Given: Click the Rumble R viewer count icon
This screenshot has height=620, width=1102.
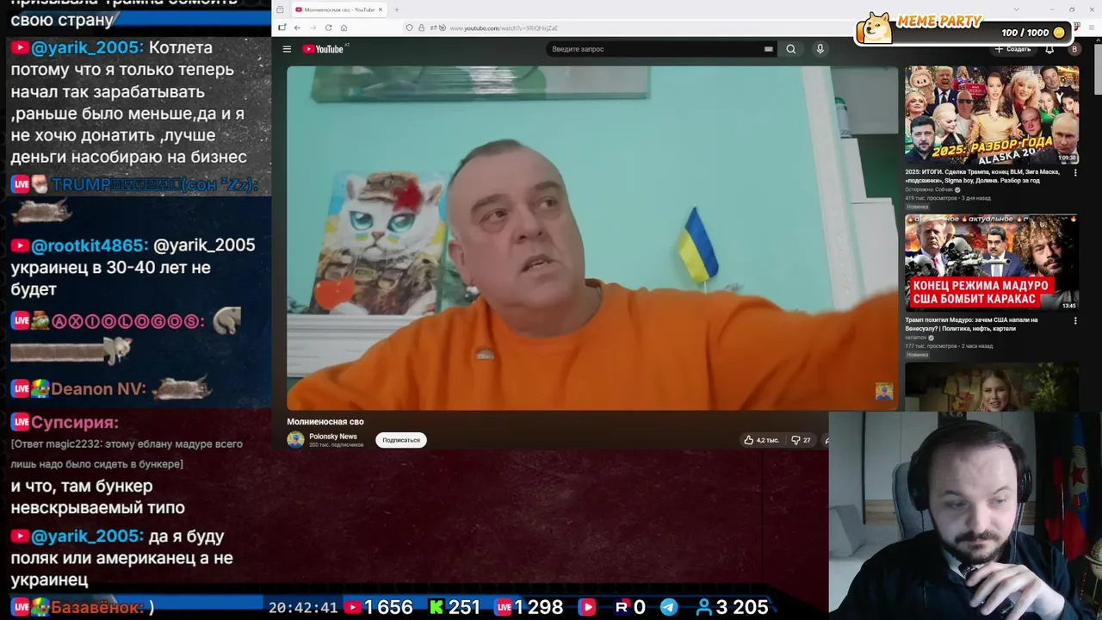Looking at the screenshot, I should (x=622, y=607).
